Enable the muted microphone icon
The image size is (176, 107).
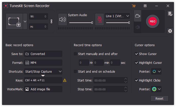pyautogui.click(x=99, y=20)
